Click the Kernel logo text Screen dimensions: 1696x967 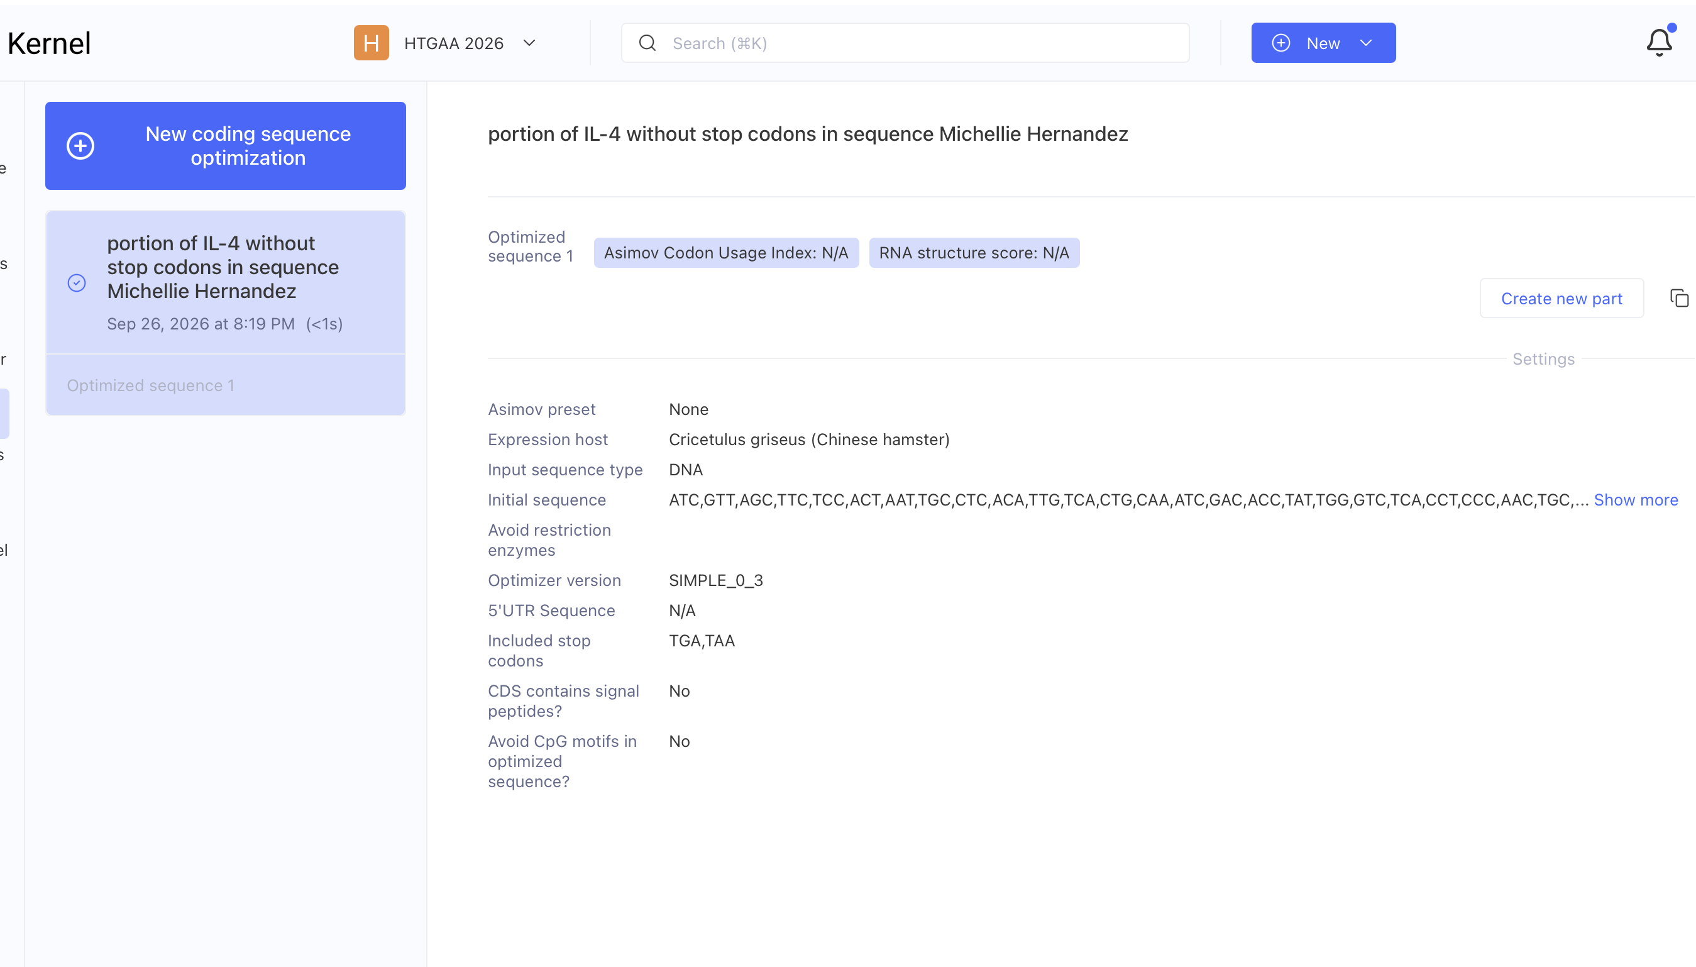[48, 44]
